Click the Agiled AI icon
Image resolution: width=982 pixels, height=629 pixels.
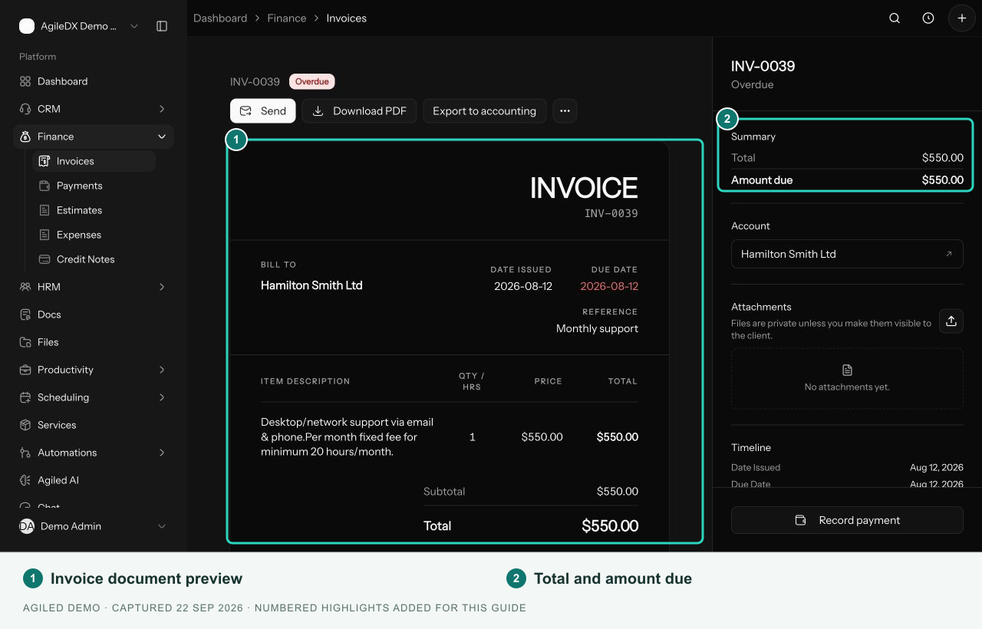(25, 480)
